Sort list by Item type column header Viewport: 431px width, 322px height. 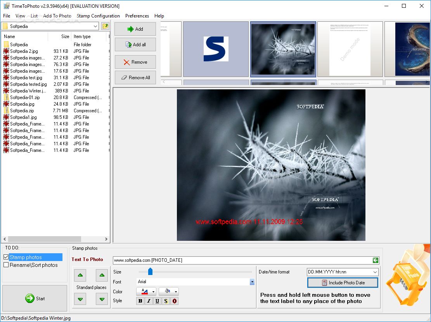(88, 37)
